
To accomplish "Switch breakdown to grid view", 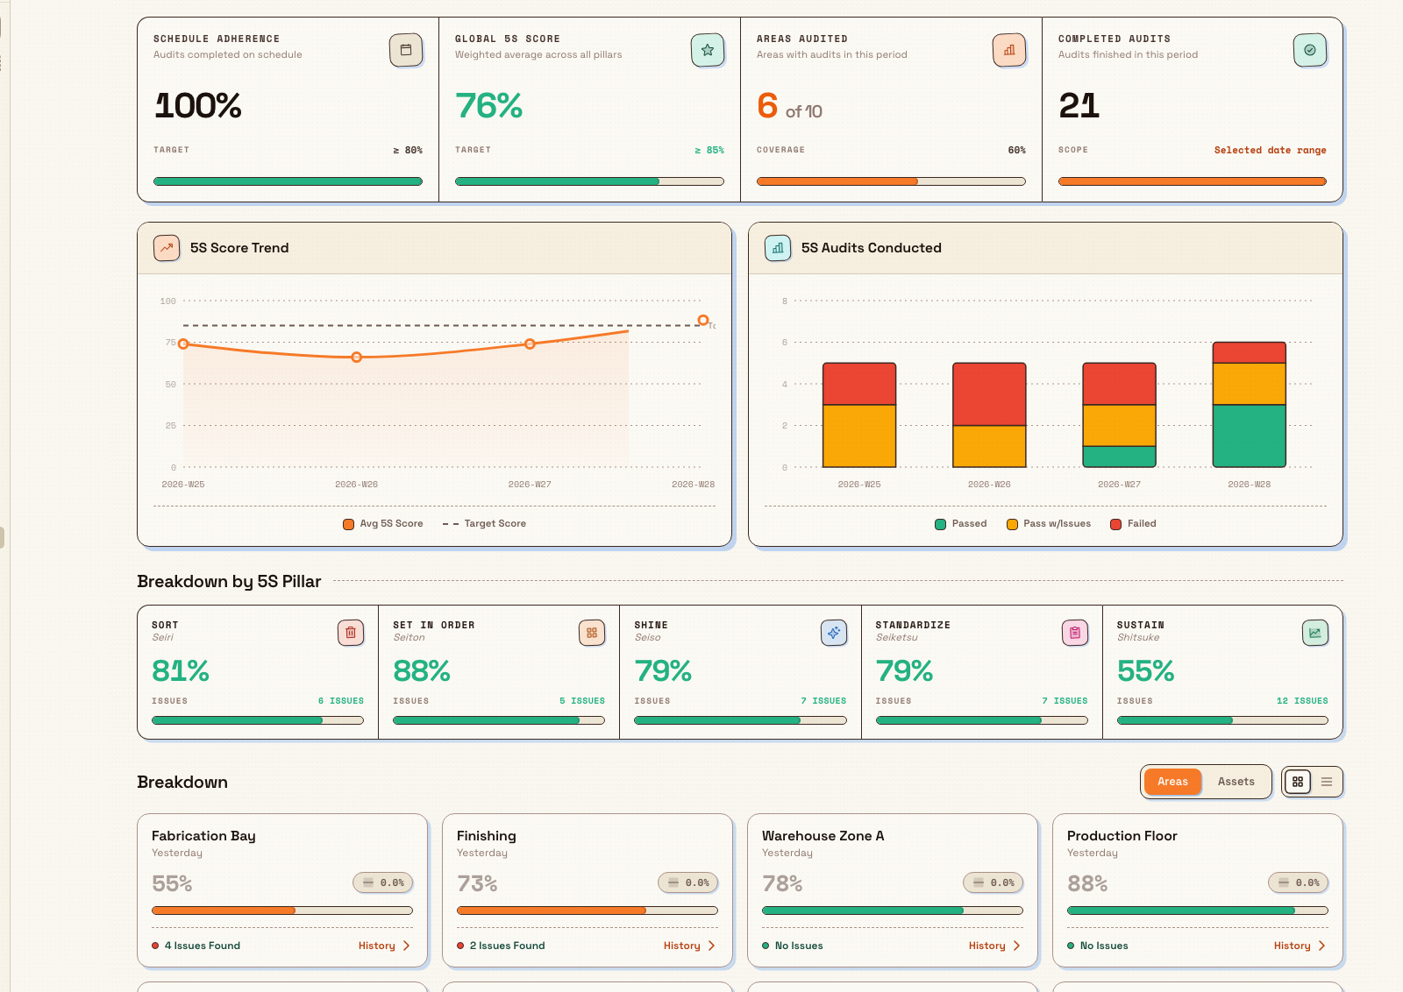I will [1298, 782].
